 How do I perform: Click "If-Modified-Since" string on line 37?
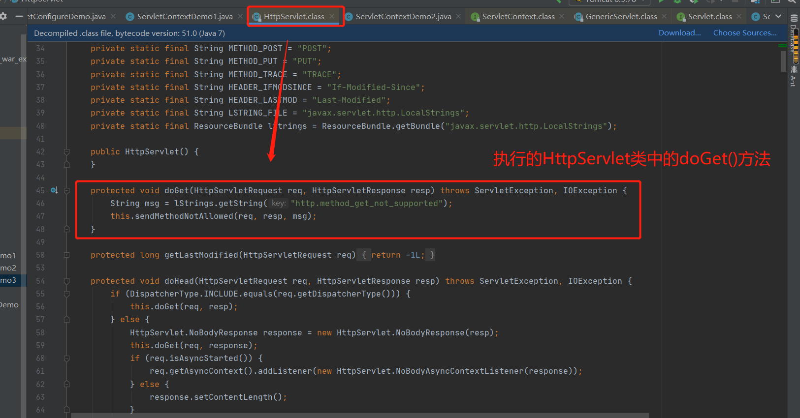pyautogui.click(x=374, y=88)
